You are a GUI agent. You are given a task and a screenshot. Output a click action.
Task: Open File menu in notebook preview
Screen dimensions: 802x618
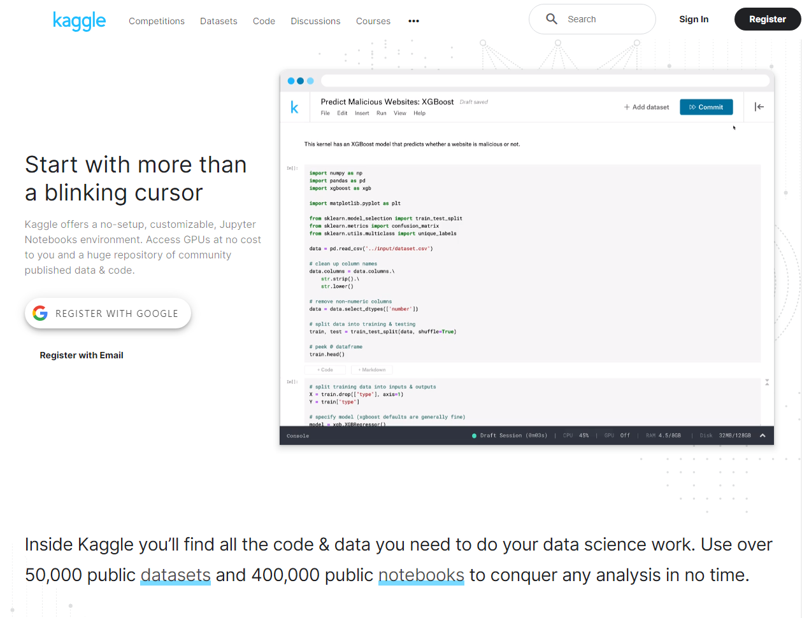[326, 113]
